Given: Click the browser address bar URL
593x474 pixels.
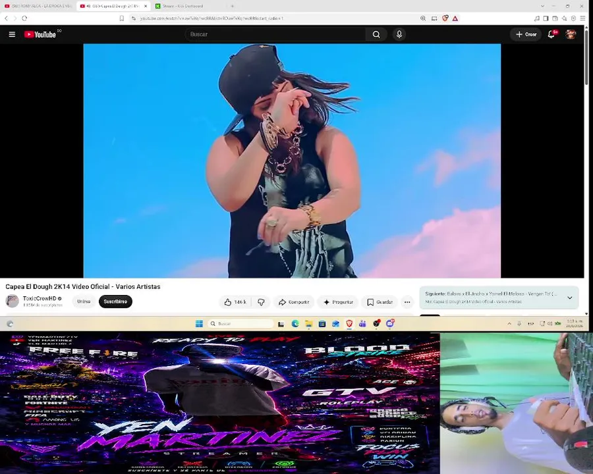Looking at the screenshot, I should pyautogui.click(x=212, y=18).
